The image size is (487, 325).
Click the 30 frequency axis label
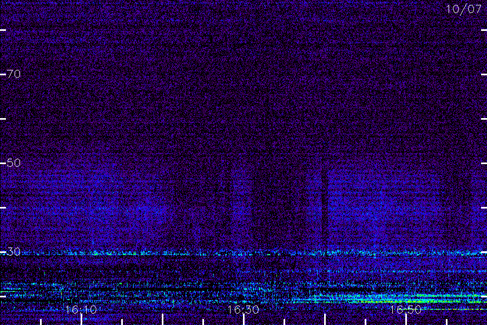coord(14,251)
